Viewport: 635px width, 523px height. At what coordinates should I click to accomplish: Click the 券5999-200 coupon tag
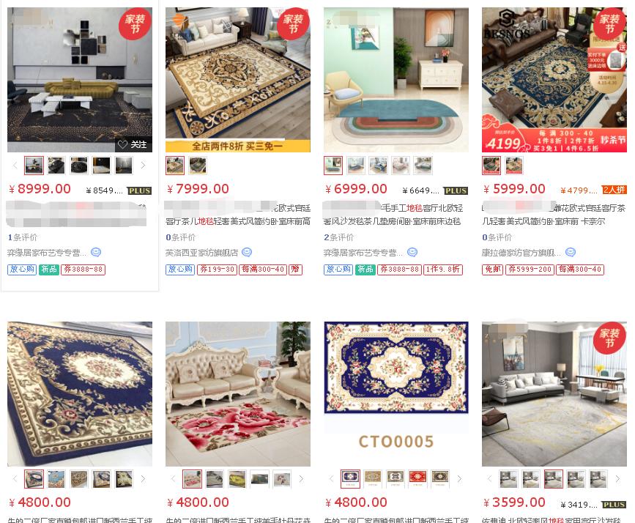530,270
